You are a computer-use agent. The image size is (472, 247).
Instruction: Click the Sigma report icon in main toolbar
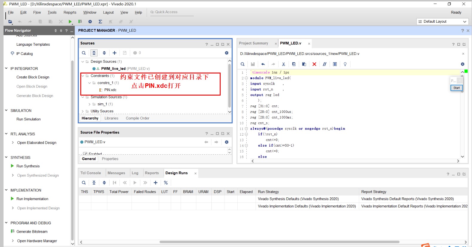100,22
